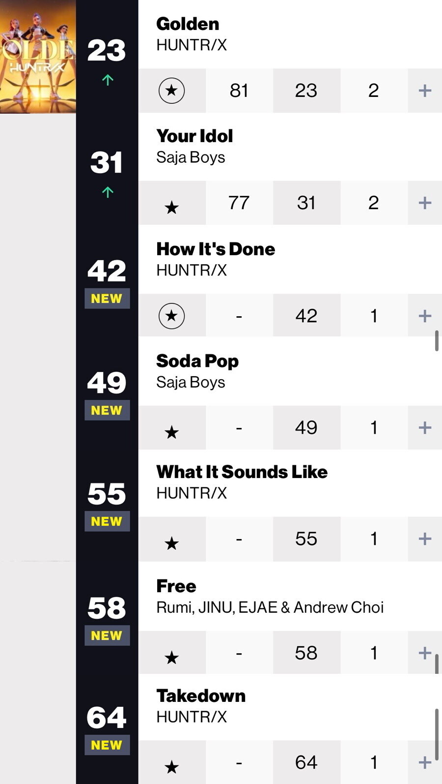The image size is (442, 784).
Task: Click the star icon in Soda Pop row
Action: tap(171, 432)
